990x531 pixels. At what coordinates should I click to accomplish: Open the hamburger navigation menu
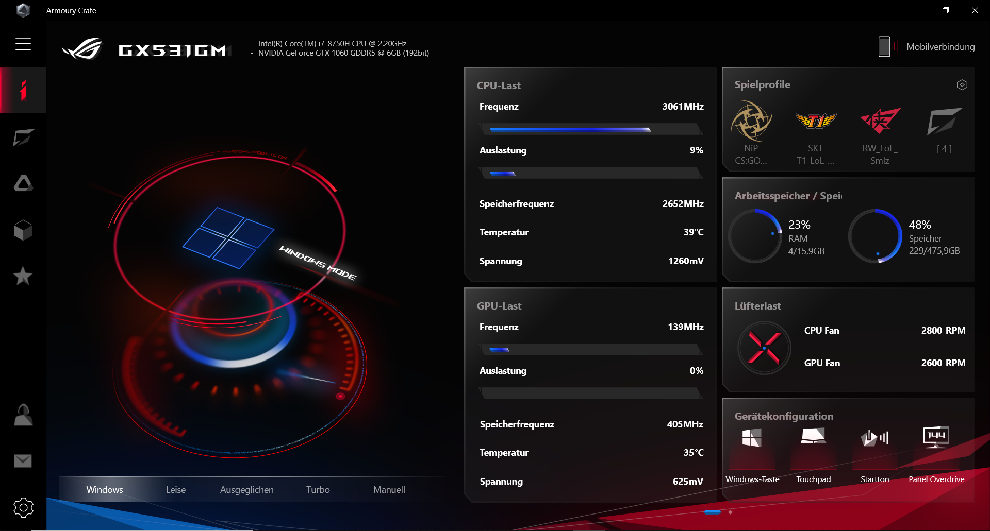click(23, 44)
